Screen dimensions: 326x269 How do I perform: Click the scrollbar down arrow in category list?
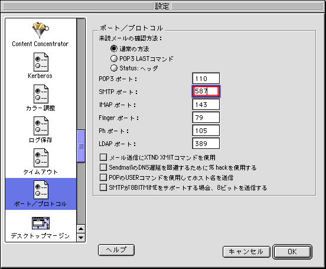(x=81, y=237)
